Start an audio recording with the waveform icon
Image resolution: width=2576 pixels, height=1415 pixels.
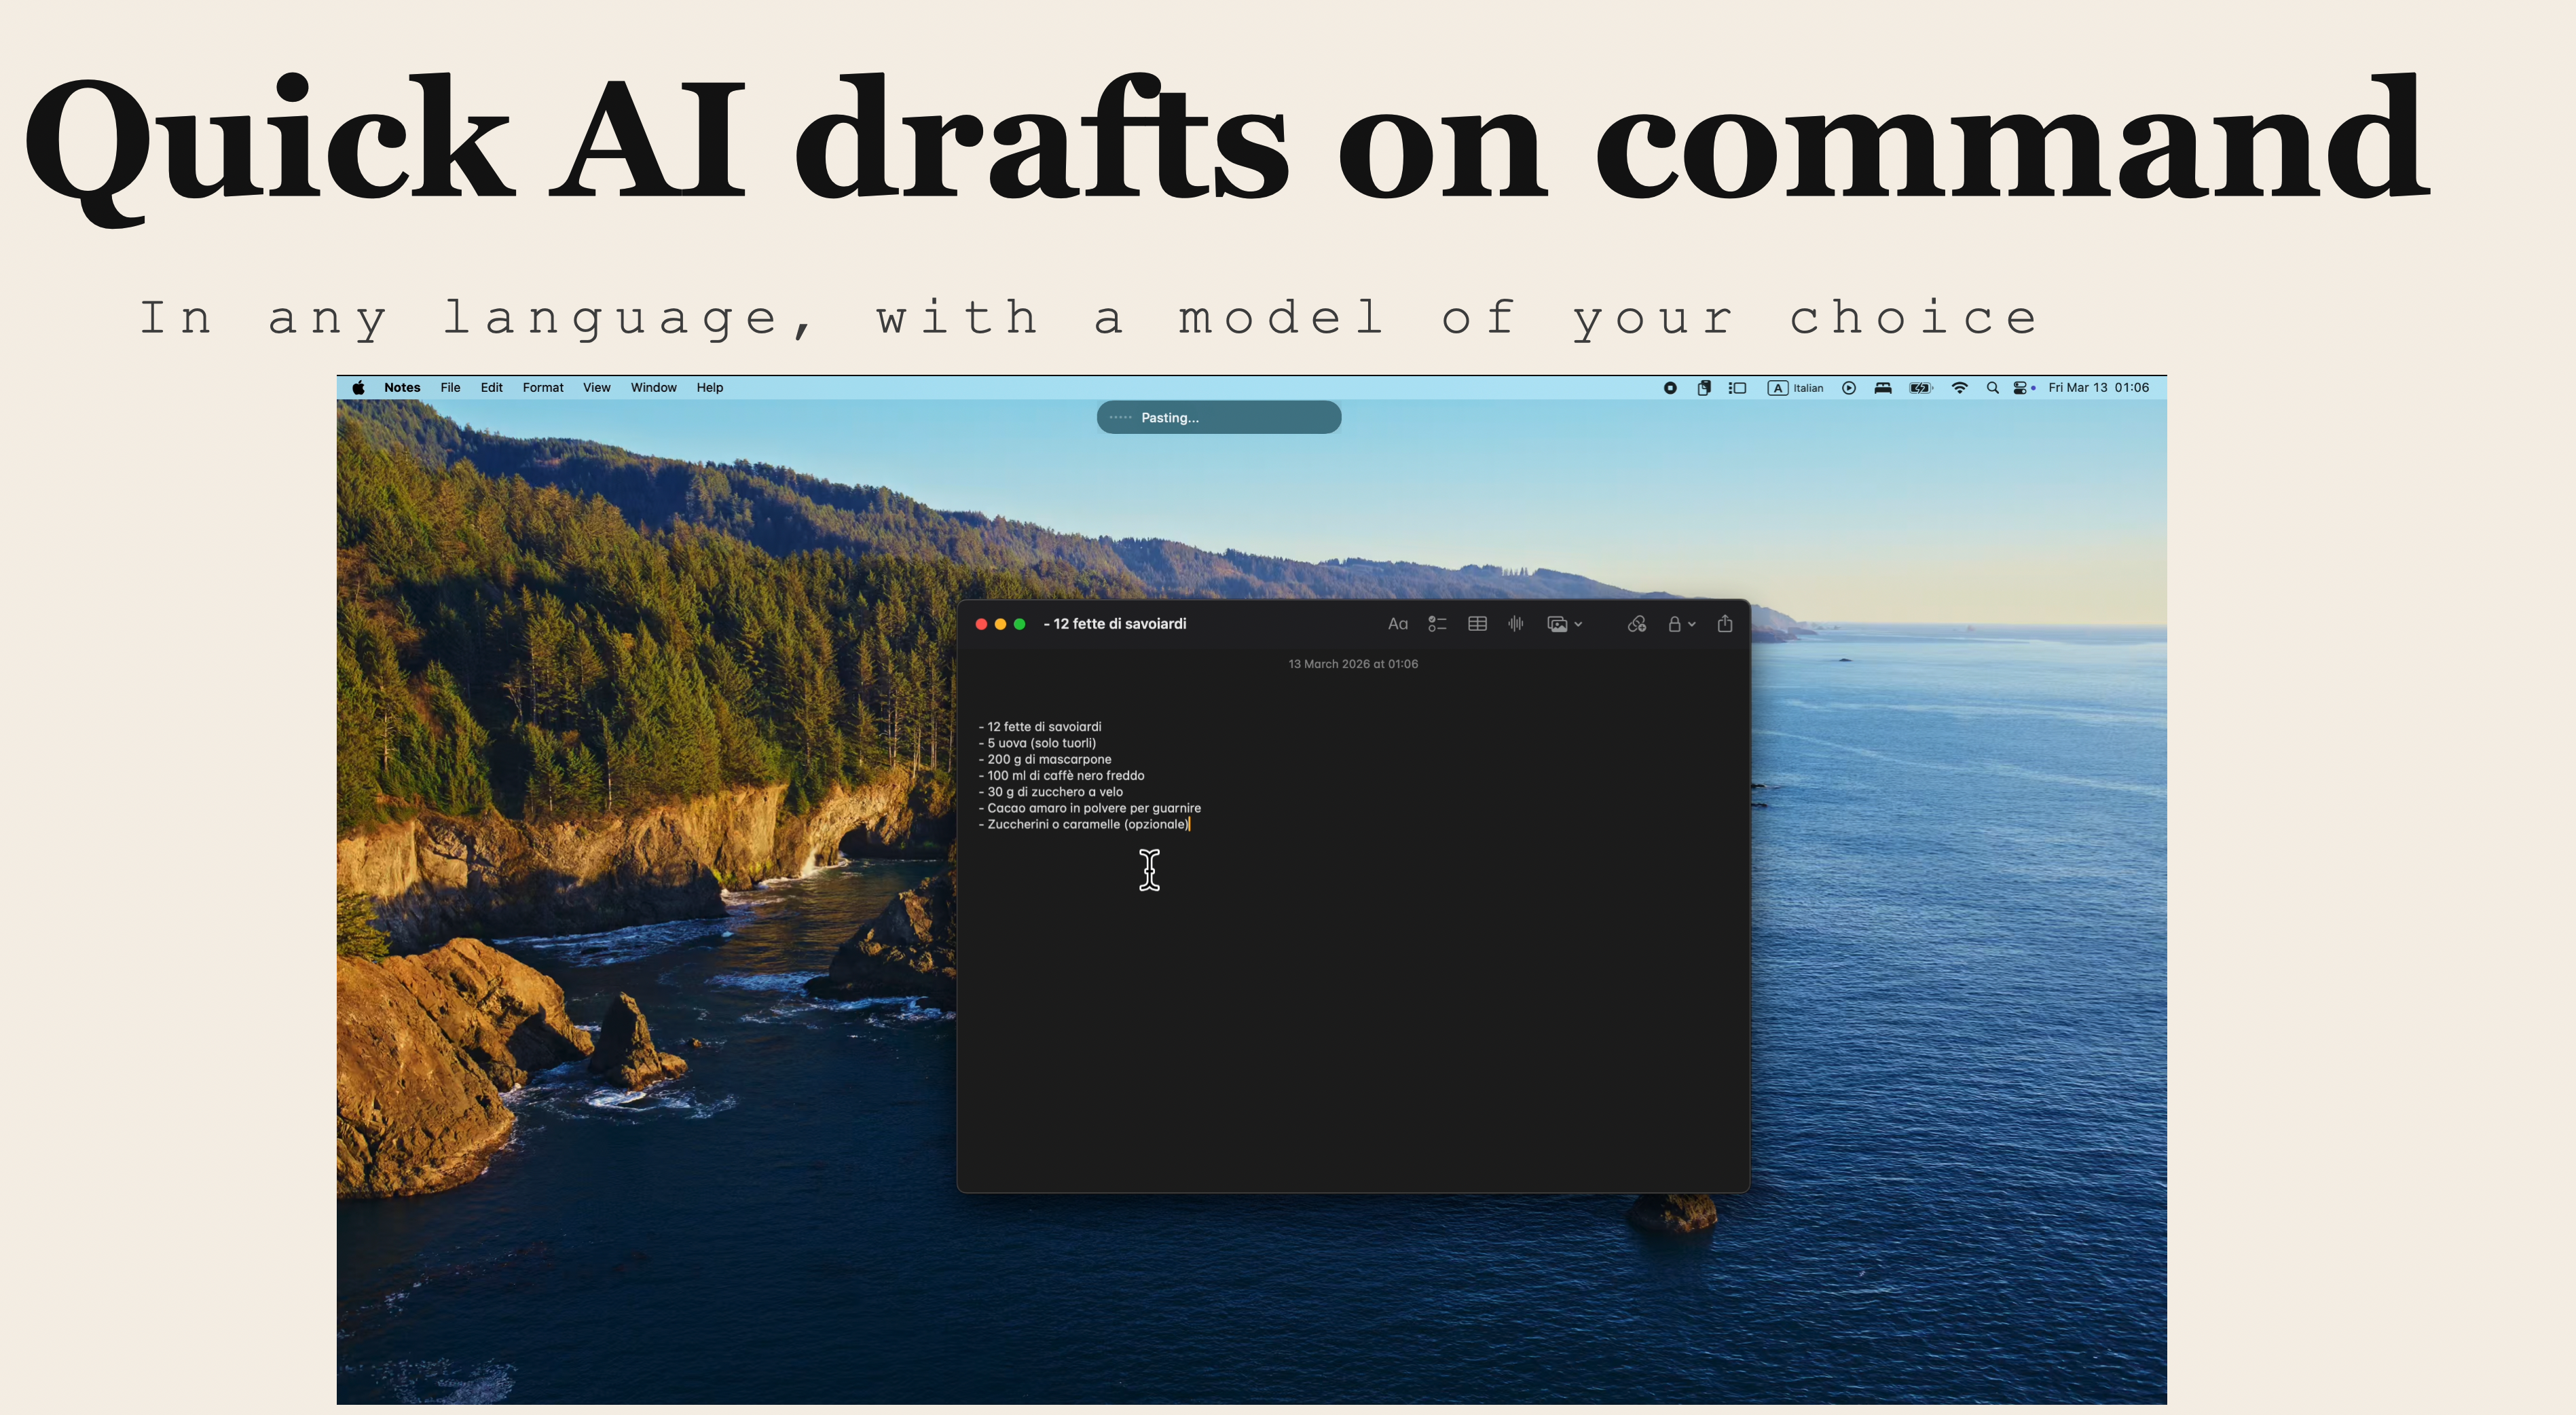click(x=1516, y=624)
